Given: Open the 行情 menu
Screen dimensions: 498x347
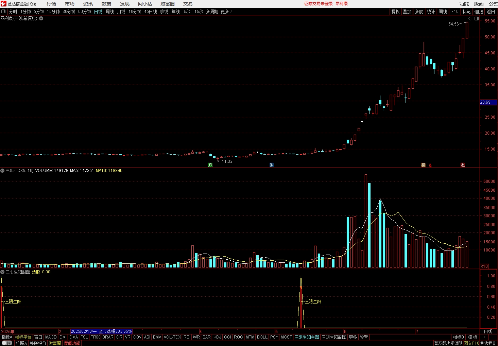Looking at the screenshot, I should point(51,4).
